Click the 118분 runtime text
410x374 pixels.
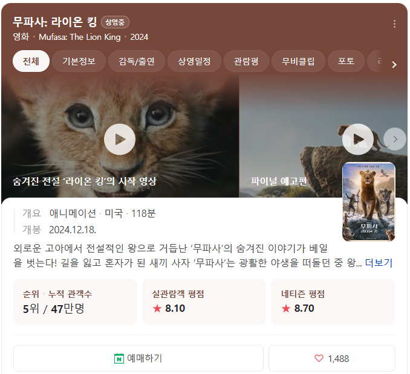(143, 213)
